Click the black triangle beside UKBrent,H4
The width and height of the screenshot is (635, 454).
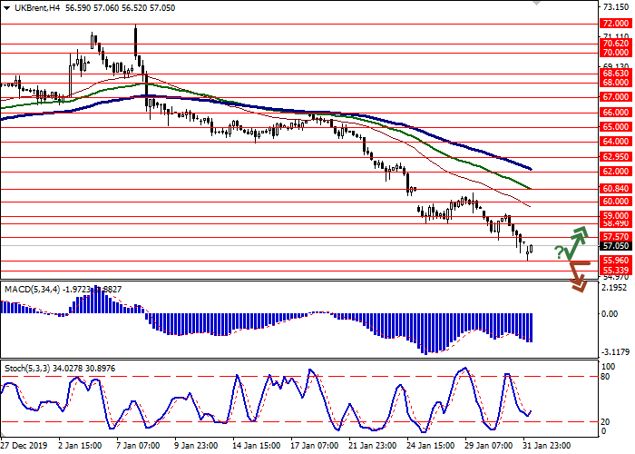point(7,8)
